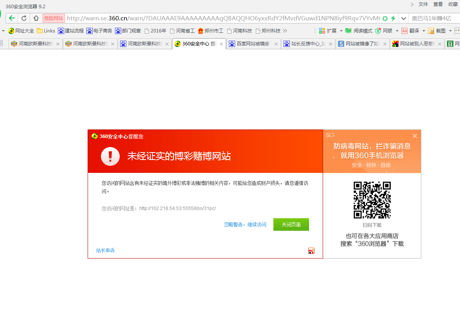Close the 360安全中心 tab
Viewport: 460px width, 325px height.
[x=221, y=44]
